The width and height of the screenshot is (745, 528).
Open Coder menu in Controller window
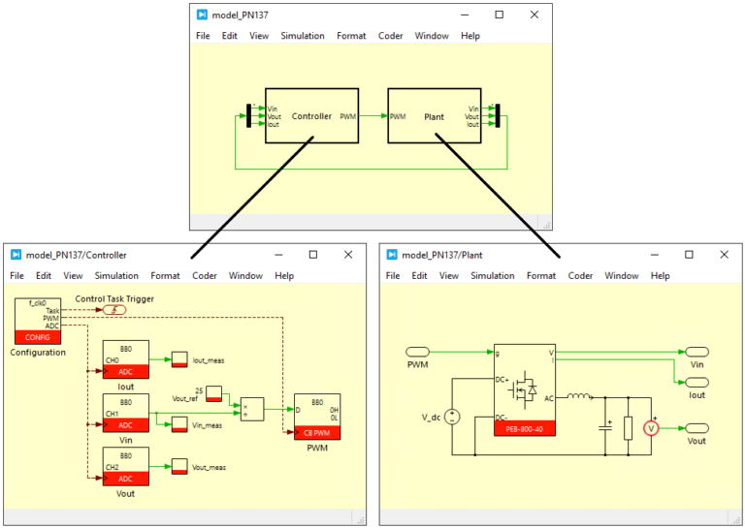pyautogui.click(x=205, y=275)
